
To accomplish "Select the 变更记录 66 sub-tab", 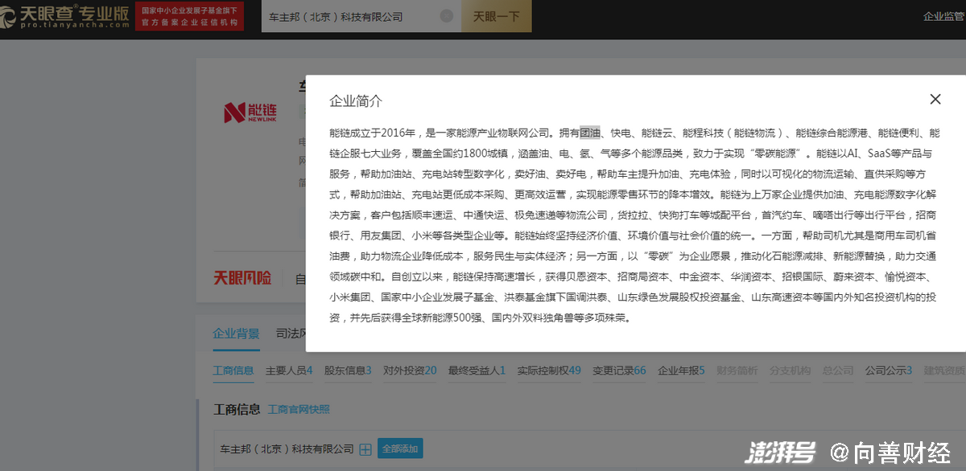I will point(619,371).
